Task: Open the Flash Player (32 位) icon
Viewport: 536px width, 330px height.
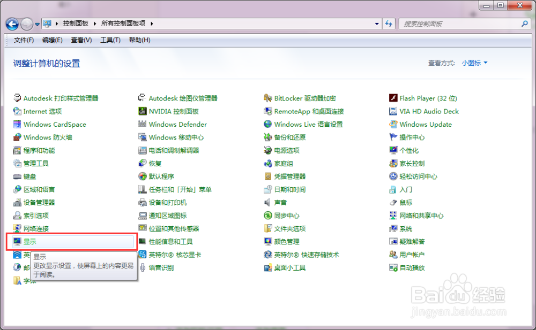Action: (393, 98)
